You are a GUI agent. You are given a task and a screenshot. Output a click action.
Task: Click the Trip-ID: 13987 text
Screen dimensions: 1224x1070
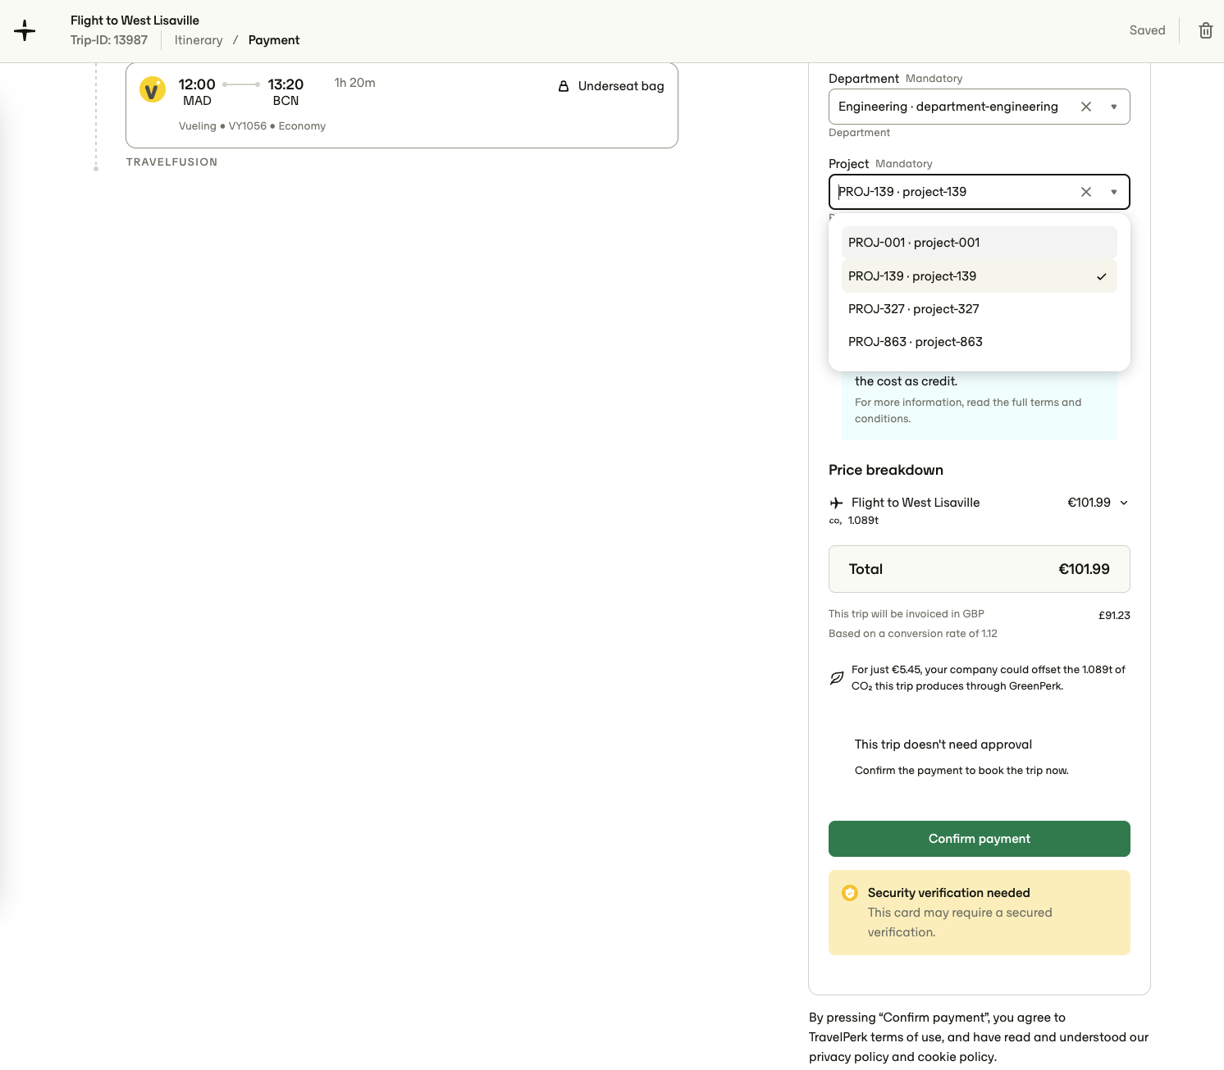pyautogui.click(x=109, y=40)
